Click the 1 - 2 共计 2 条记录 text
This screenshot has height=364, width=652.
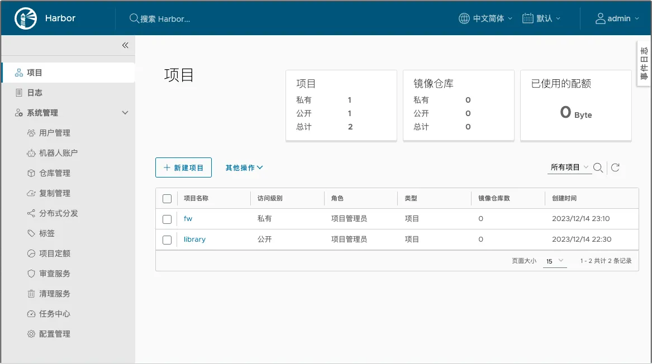[x=606, y=261]
